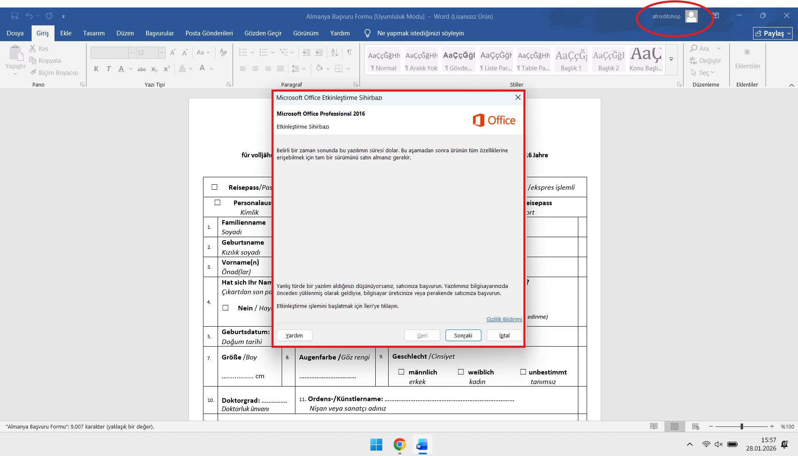Click the Sonraki button in activation wizard

coord(463,335)
